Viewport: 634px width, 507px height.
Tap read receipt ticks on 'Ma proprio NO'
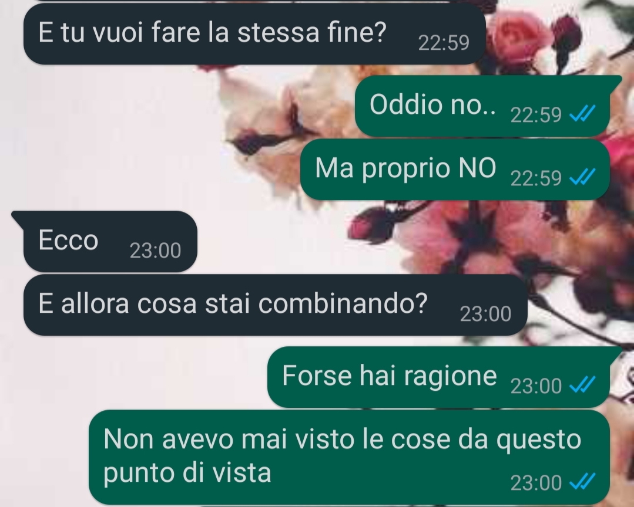point(582,177)
